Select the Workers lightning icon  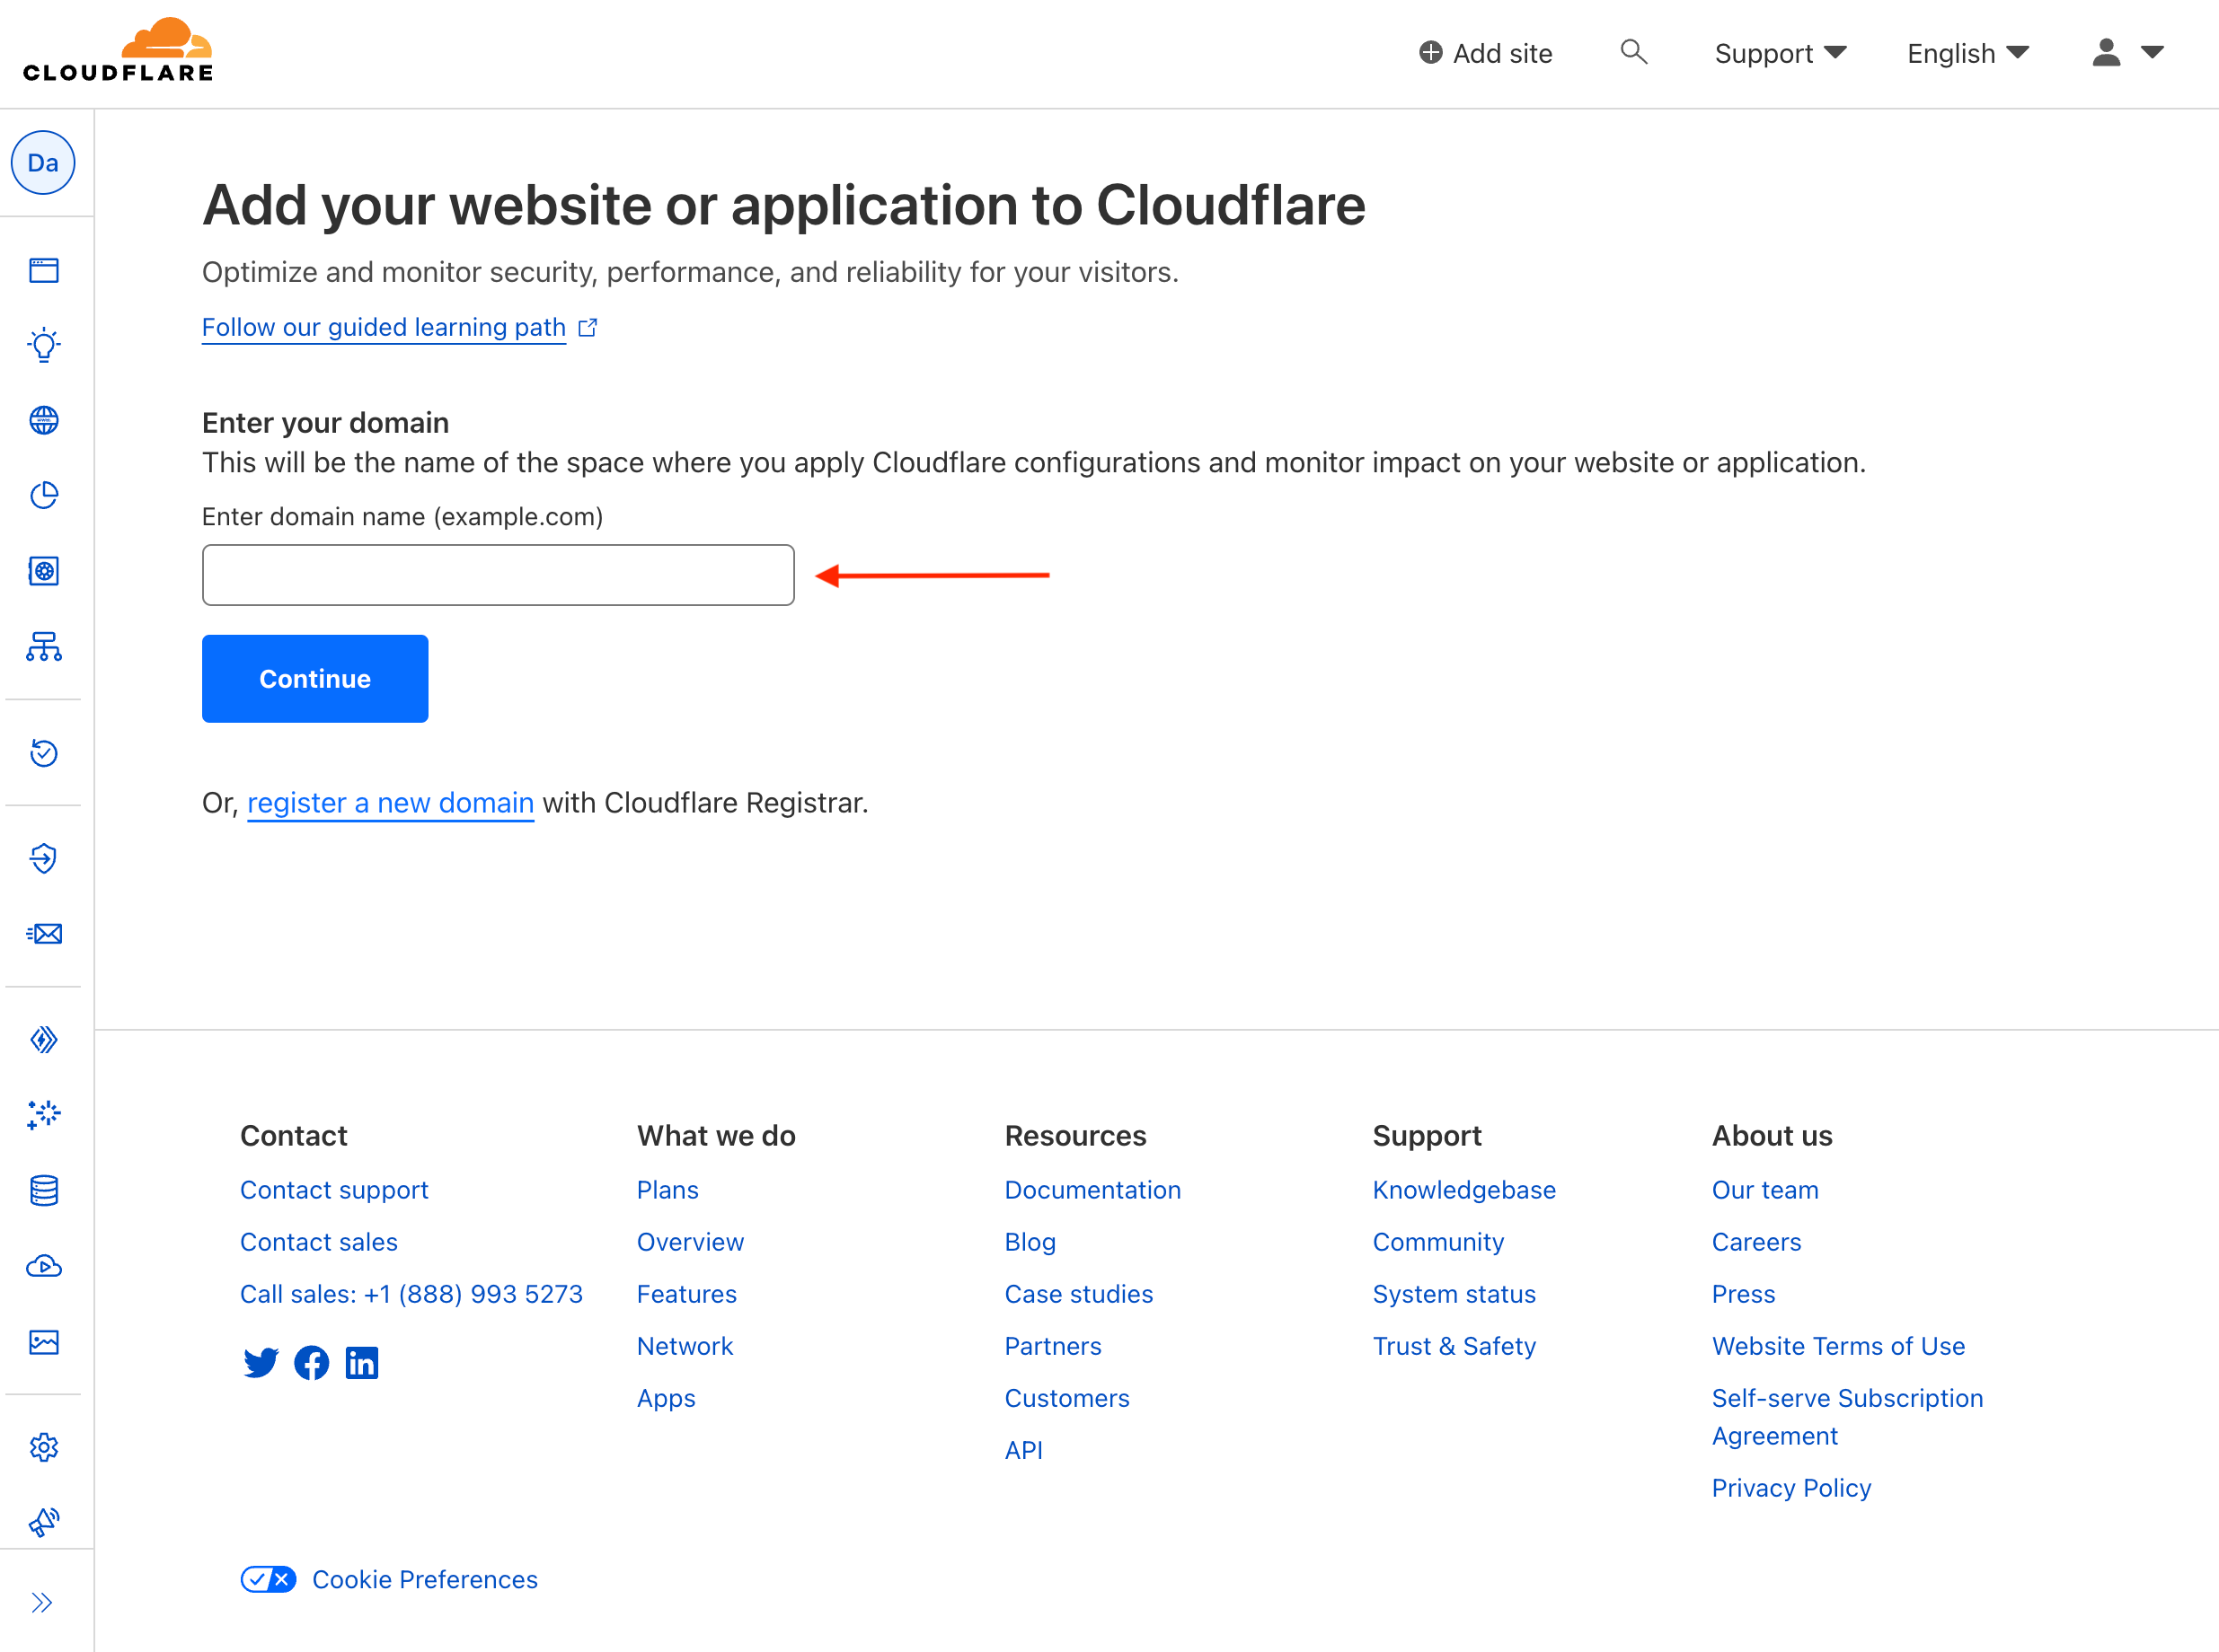43,1039
